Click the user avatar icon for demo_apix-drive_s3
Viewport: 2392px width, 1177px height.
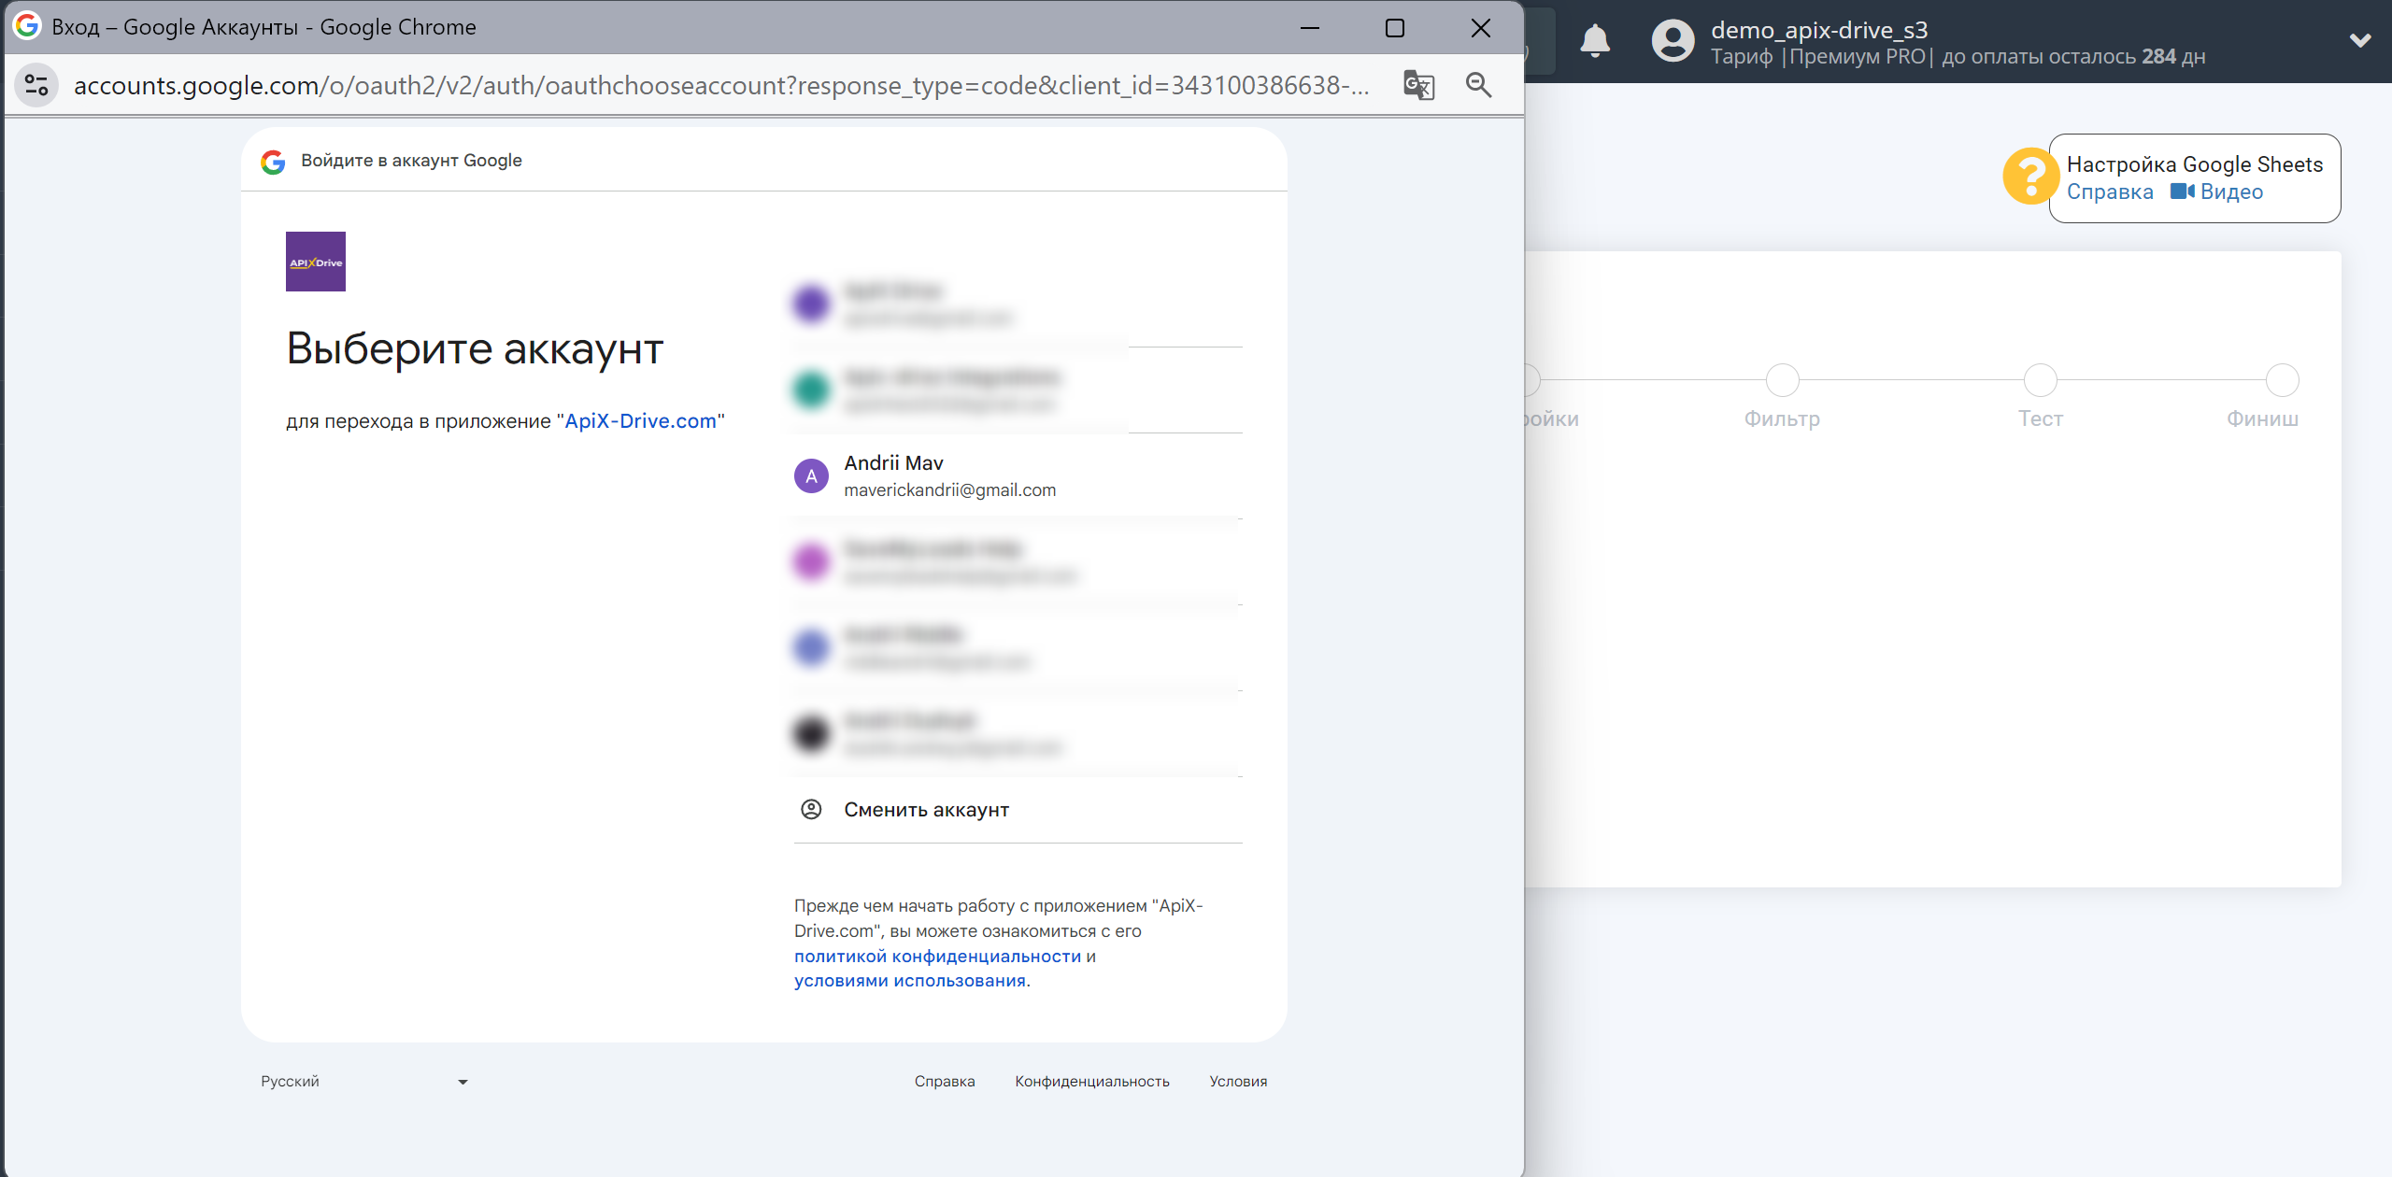(1673, 41)
